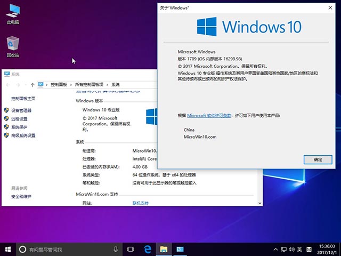Viewport: 341px width, 256px height.
Task: Select 控制面板 breadcrumb
Action: tap(59, 84)
